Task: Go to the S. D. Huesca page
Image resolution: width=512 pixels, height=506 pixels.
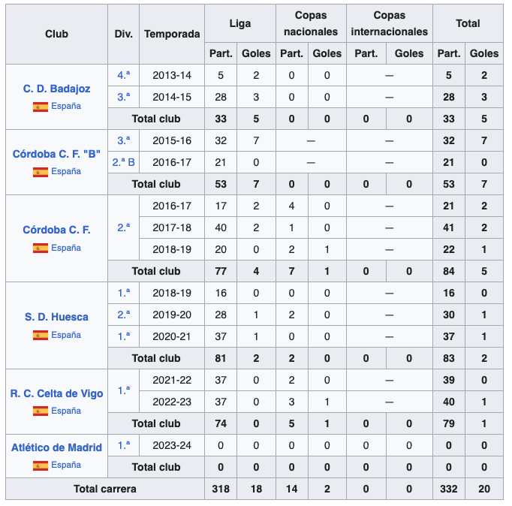Action: 56,317
